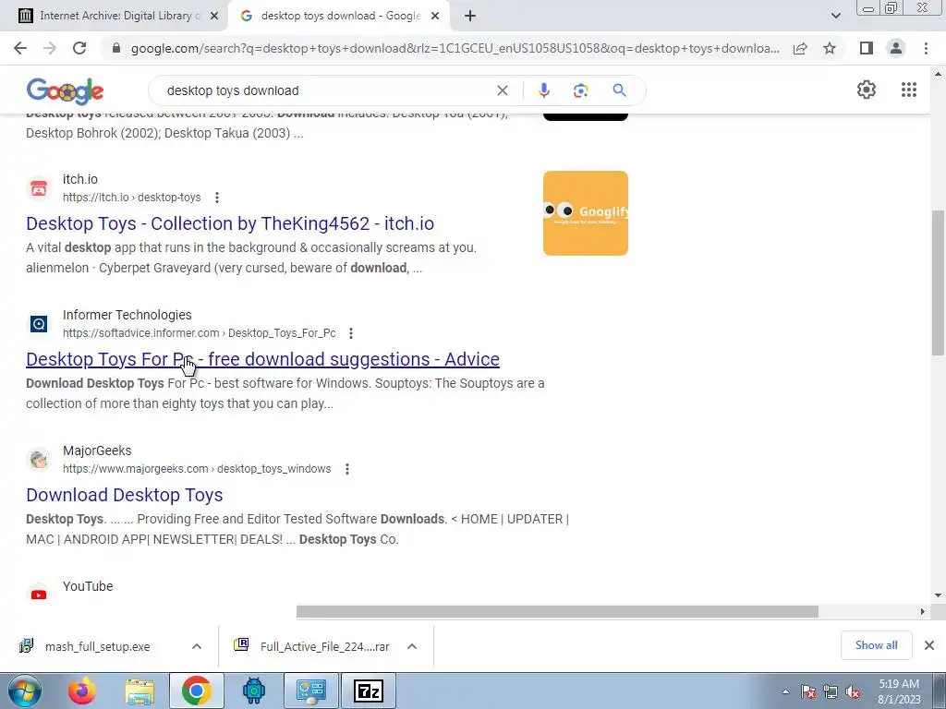Start voice search with microphone
The image size is (946, 709).
point(543,90)
